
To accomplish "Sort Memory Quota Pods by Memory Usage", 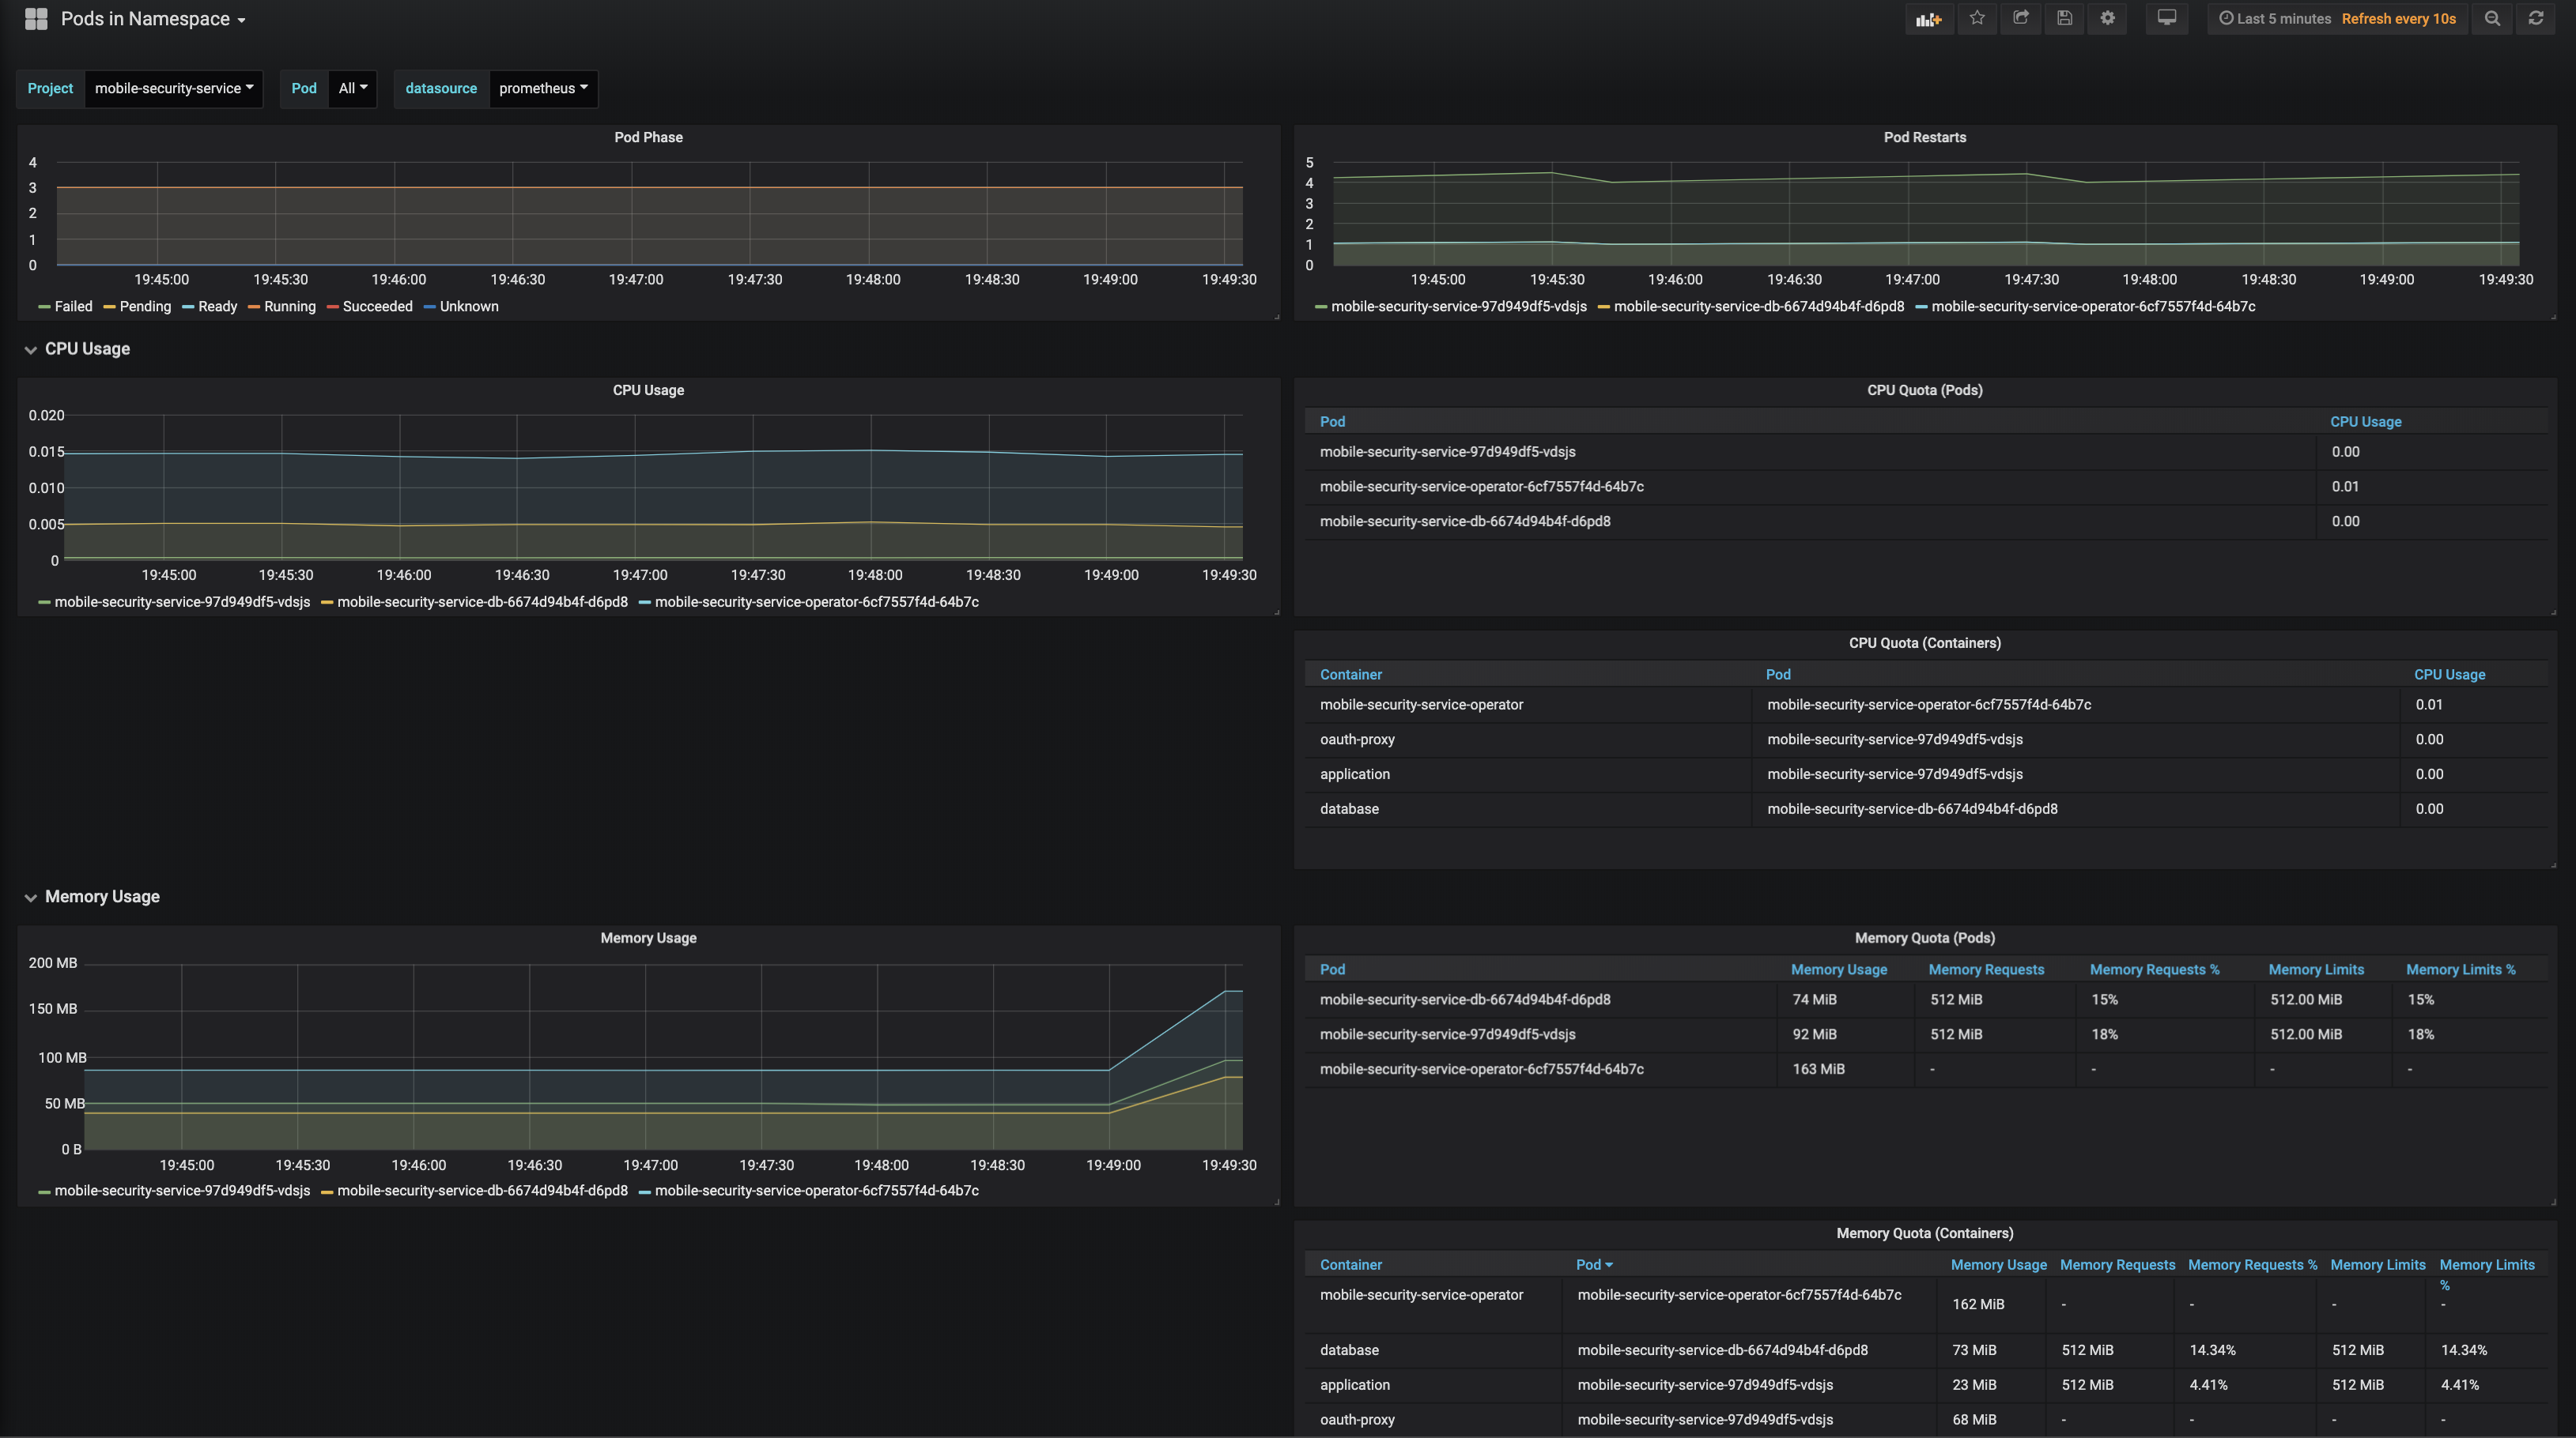I will coord(1838,969).
